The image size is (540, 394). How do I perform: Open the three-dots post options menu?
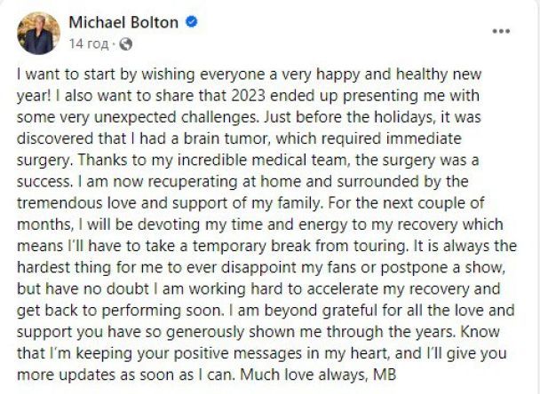(502, 30)
